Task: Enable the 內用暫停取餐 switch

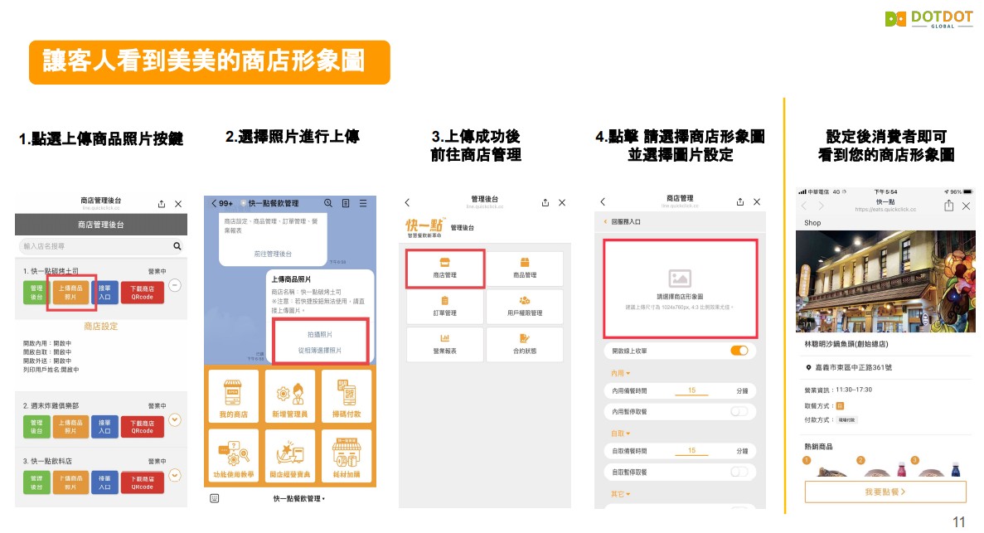Action: (x=739, y=412)
